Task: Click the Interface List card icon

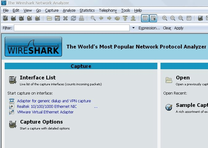Action: [x=13, y=80]
